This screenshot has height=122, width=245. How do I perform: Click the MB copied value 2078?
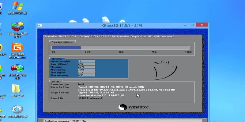pos(86,67)
